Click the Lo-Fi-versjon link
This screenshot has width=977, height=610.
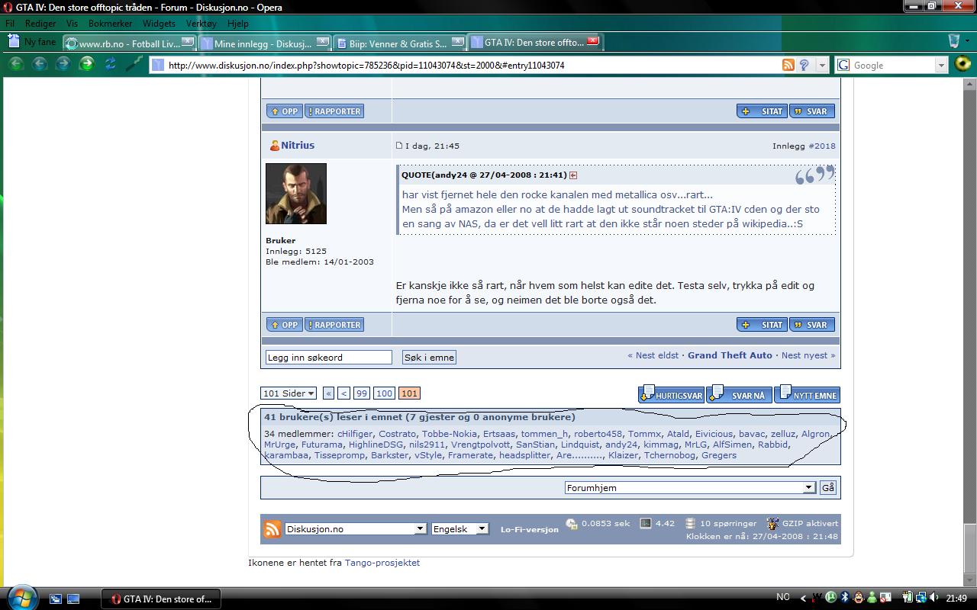[x=530, y=529]
